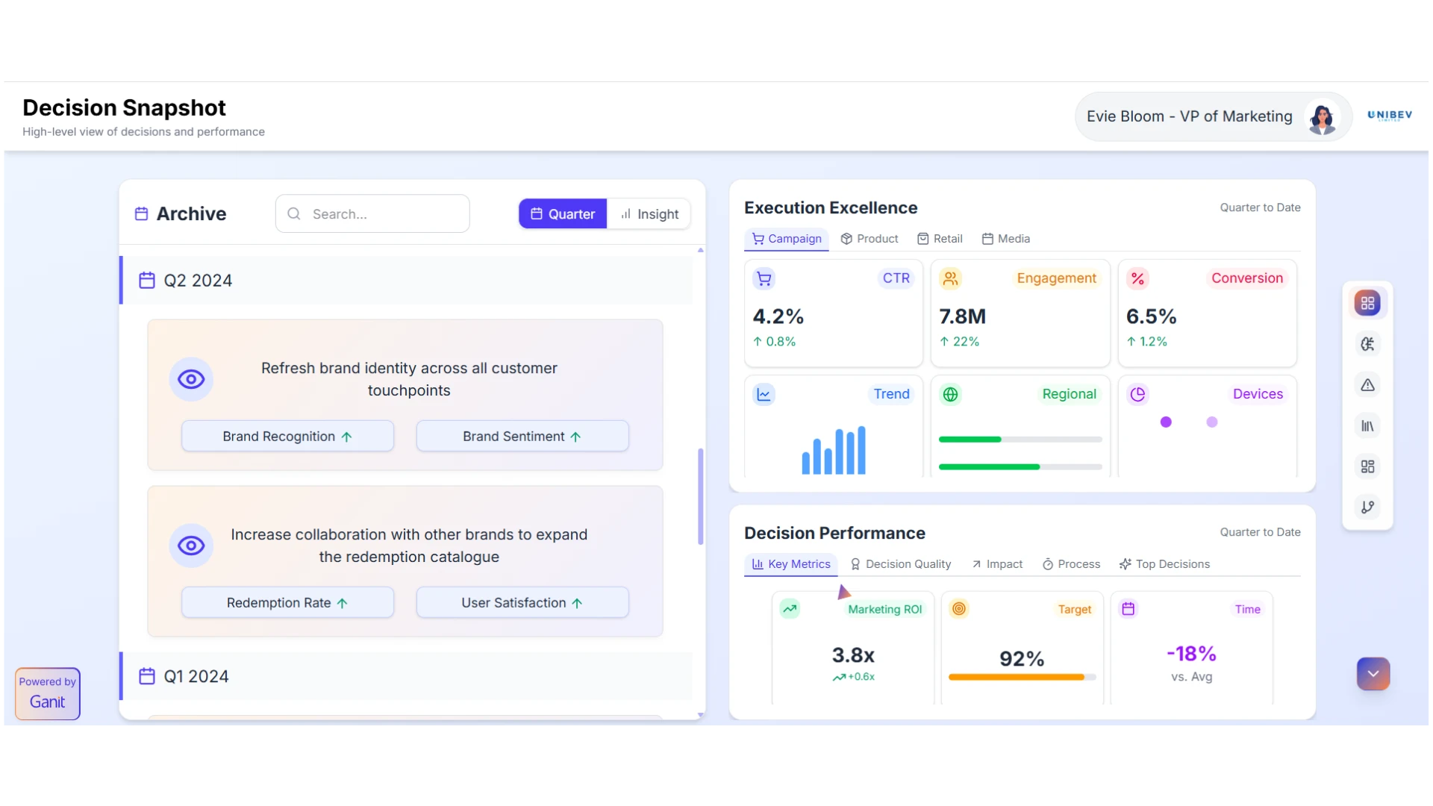
Task: Click the purple chevron-down floating button
Action: (1373, 674)
